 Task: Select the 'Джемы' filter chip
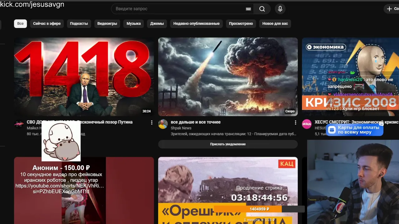(157, 24)
